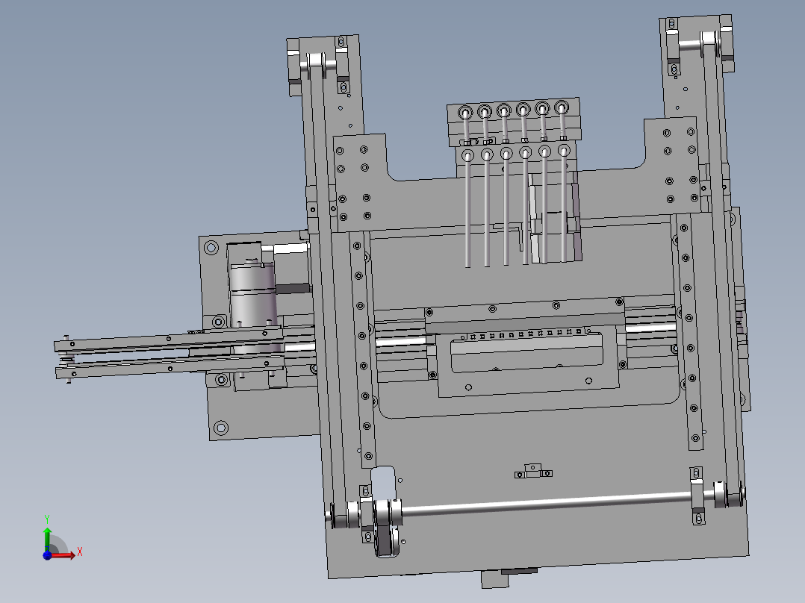
Task: Select the bottom-left mounting hole of the motor plate
Action: [221, 428]
